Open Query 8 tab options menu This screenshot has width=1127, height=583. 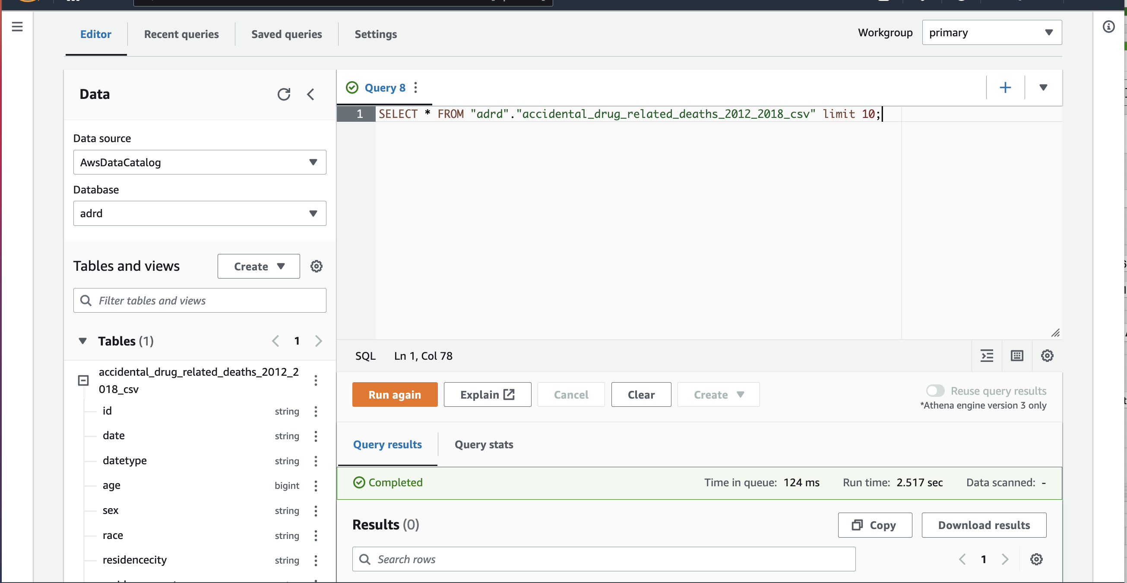coord(416,88)
